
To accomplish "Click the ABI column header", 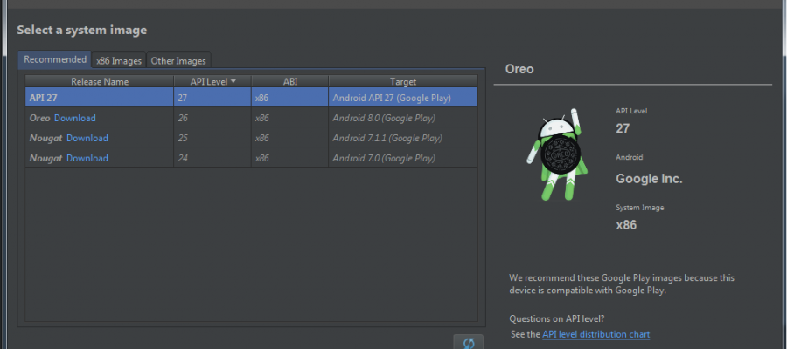I will coord(289,81).
